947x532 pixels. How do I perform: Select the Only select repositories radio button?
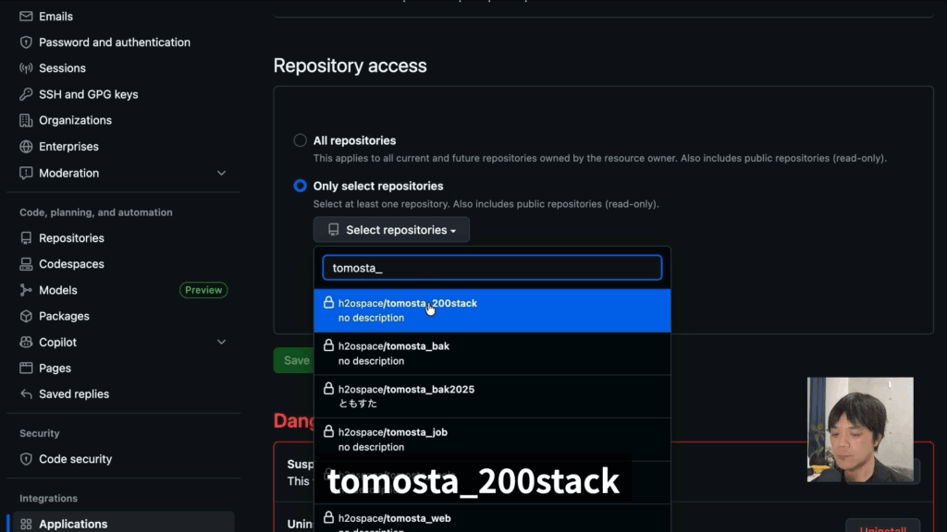(x=301, y=186)
